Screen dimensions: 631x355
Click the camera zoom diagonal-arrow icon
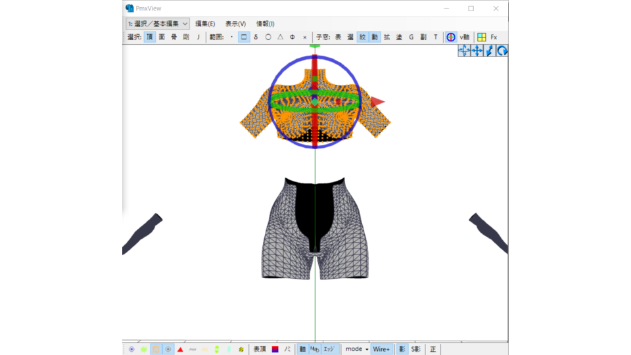click(489, 51)
